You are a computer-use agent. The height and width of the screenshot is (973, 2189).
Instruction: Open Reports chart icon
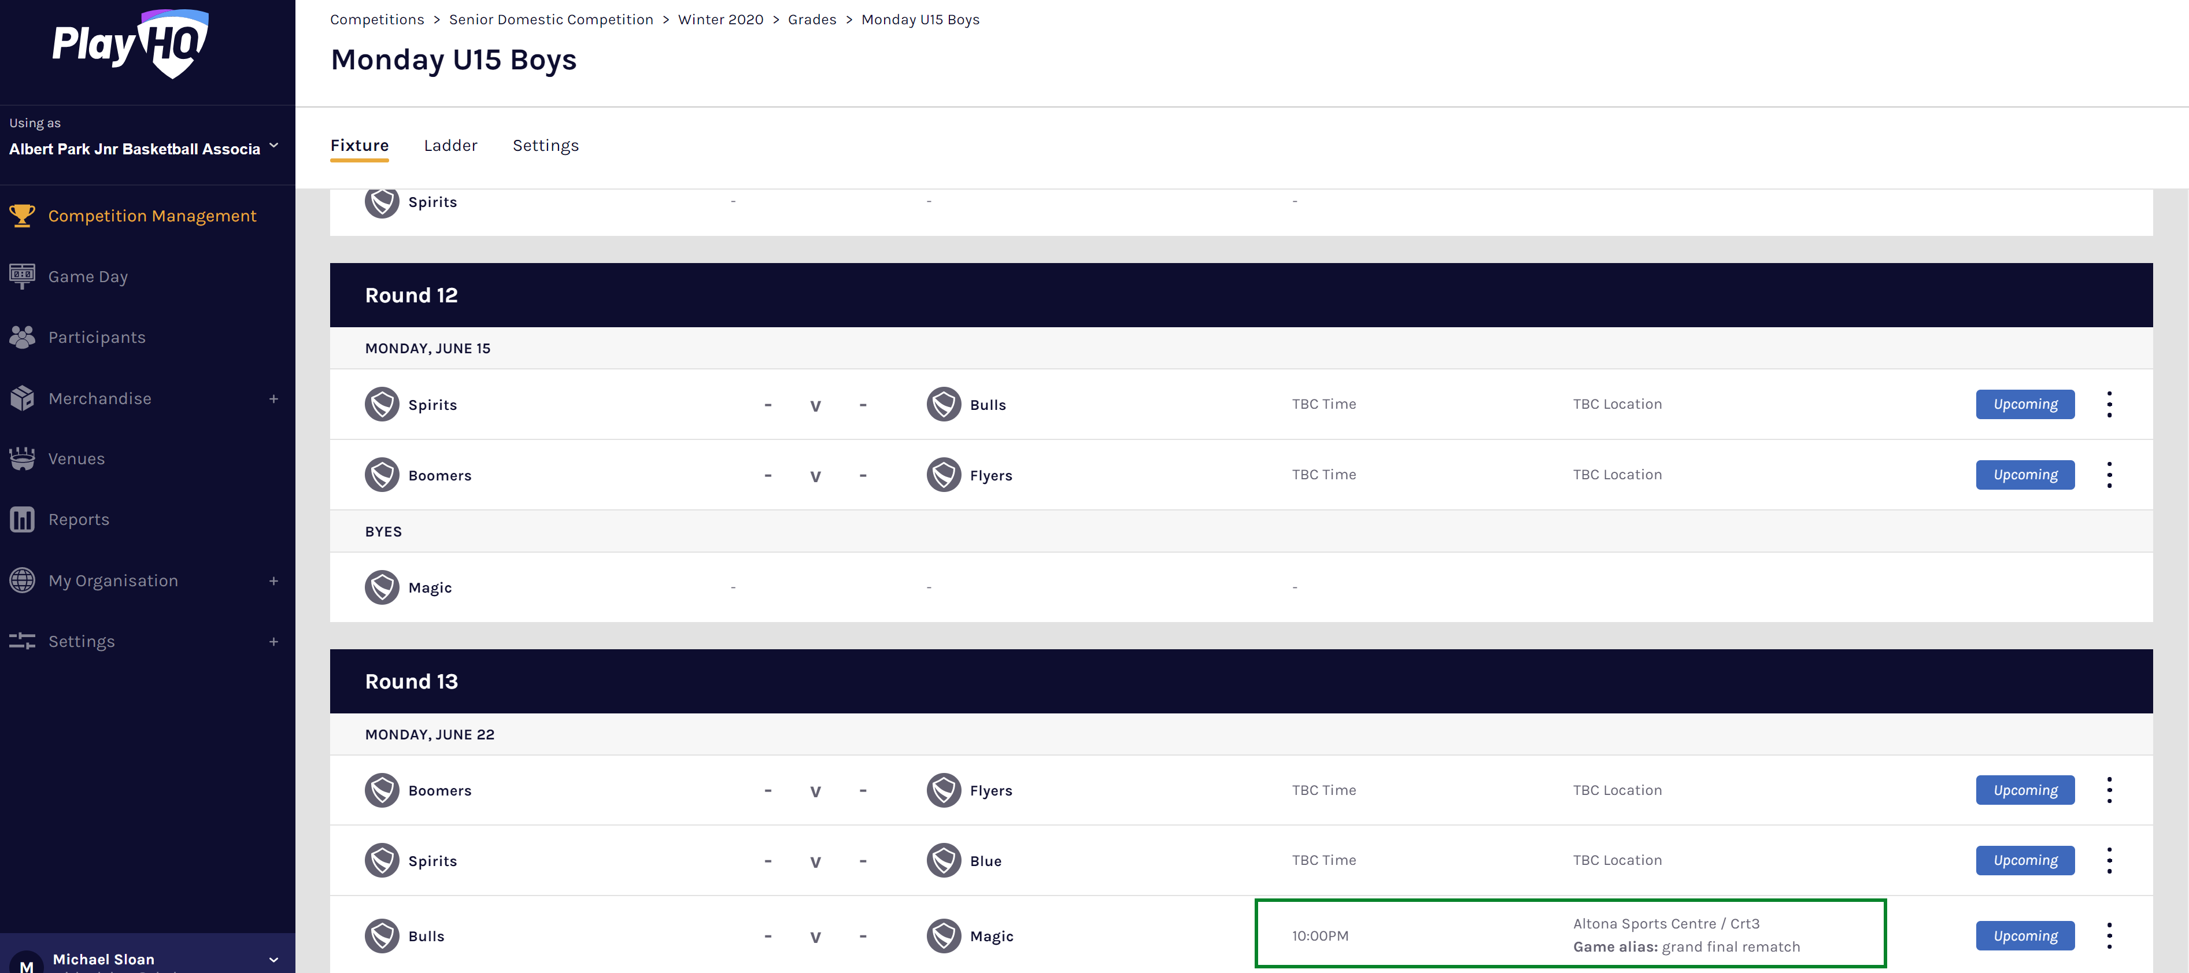click(x=22, y=519)
